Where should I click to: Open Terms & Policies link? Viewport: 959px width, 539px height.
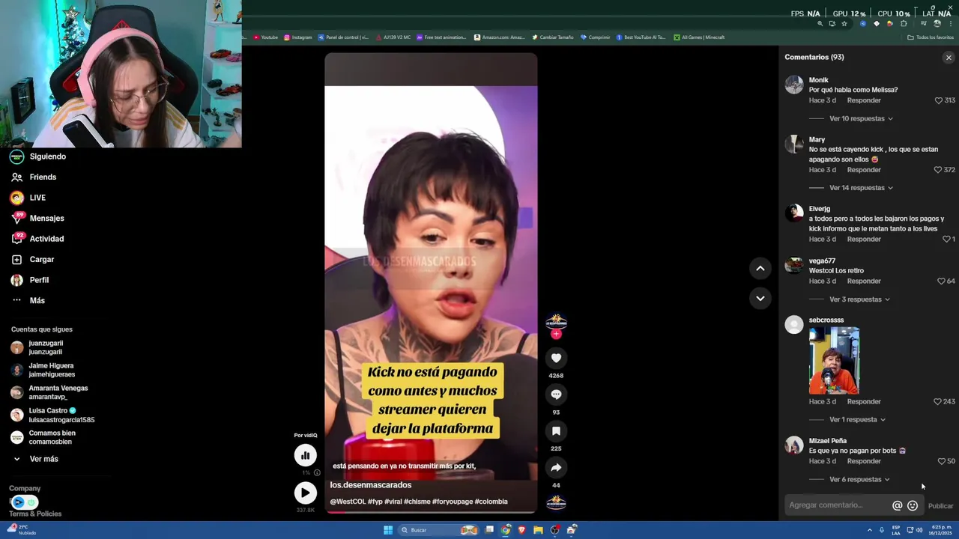(35, 514)
